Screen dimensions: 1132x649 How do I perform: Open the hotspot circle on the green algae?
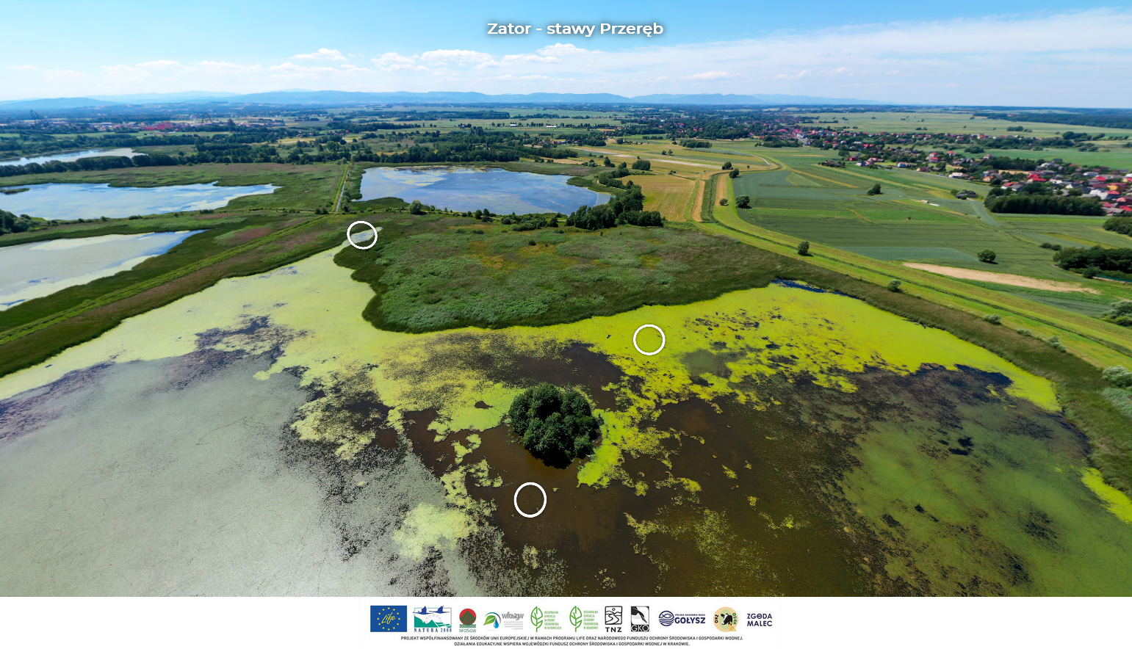(649, 339)
